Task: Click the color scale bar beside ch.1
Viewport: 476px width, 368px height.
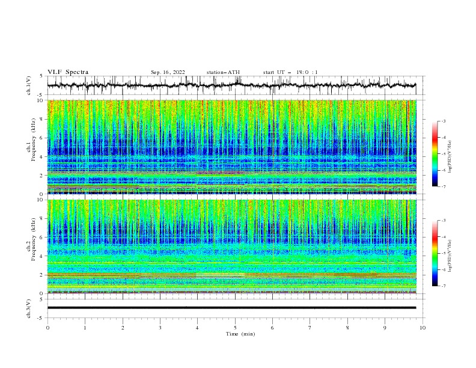Action: pyautogui.click(x=435, y=154)
